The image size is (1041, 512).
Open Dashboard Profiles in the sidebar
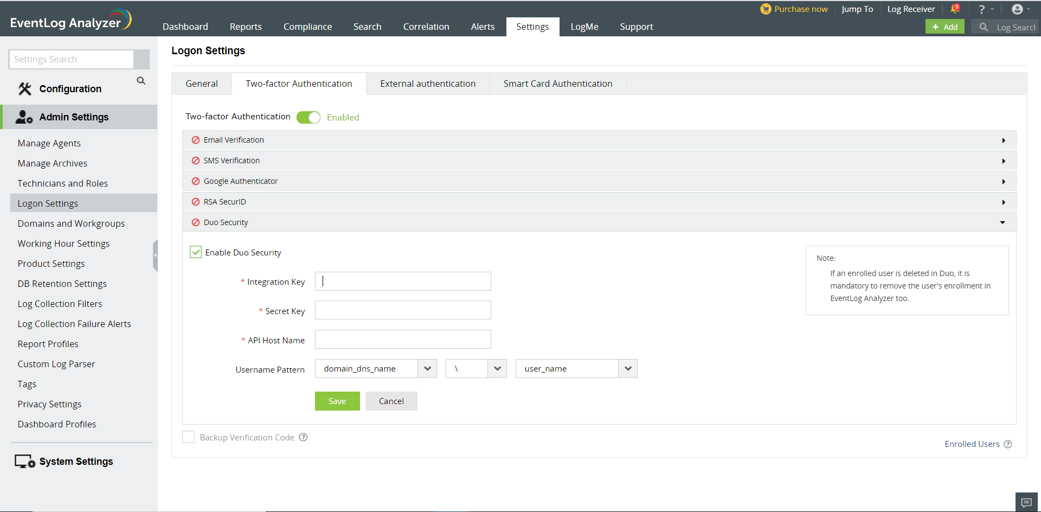point(57,424)
